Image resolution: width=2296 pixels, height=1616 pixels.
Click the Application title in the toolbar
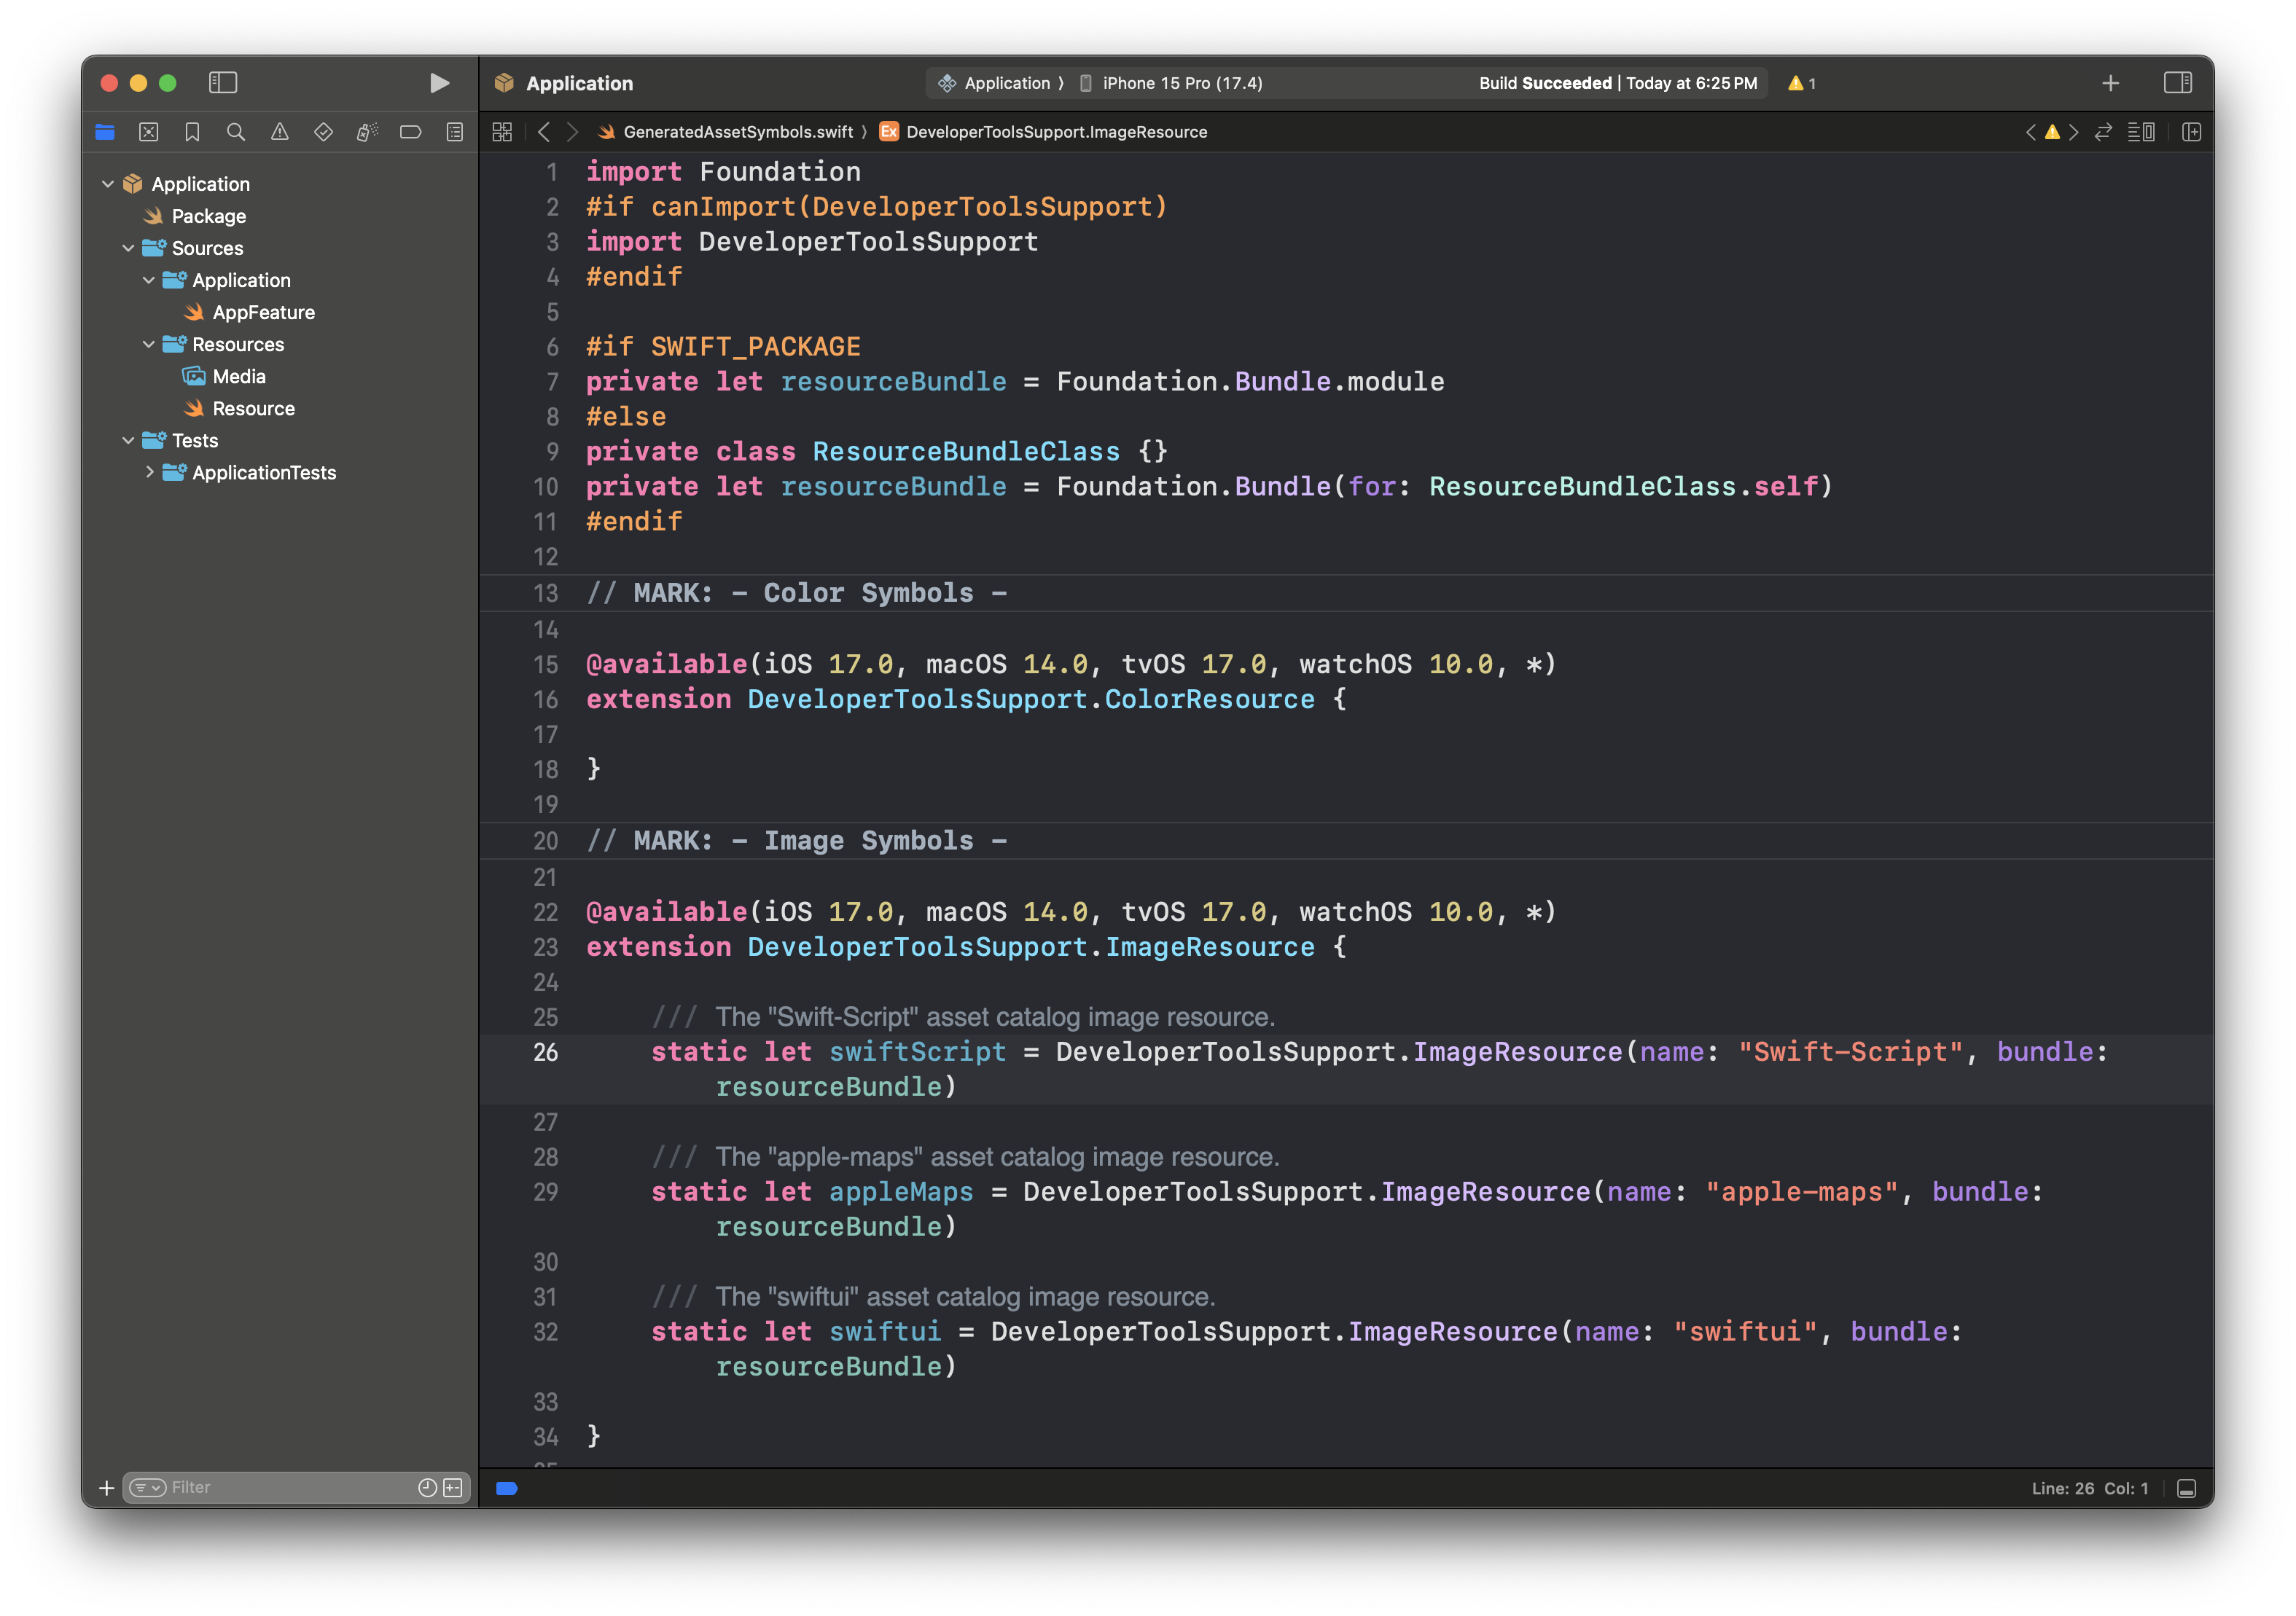(x=579, y=83)
